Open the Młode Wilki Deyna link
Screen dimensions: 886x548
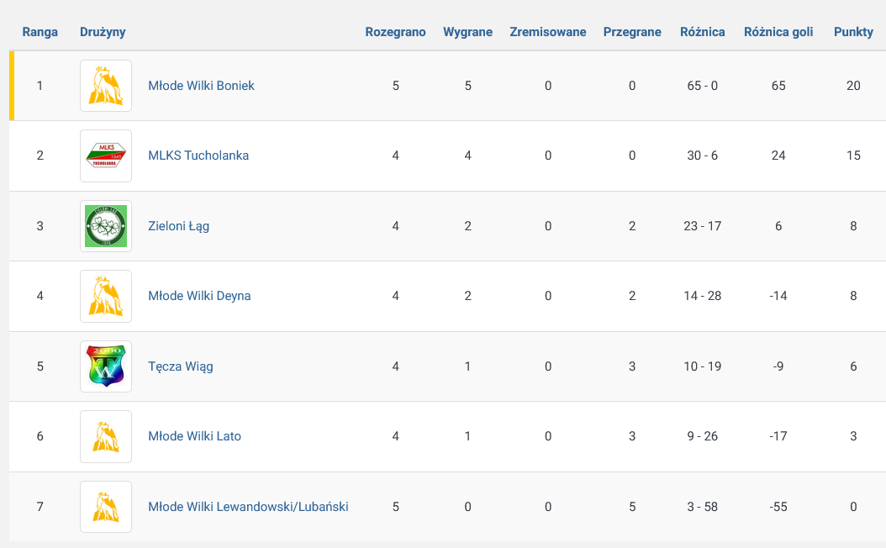(199, 296)
